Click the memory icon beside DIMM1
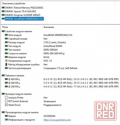120x125 pixels. [x=3, y=8]
